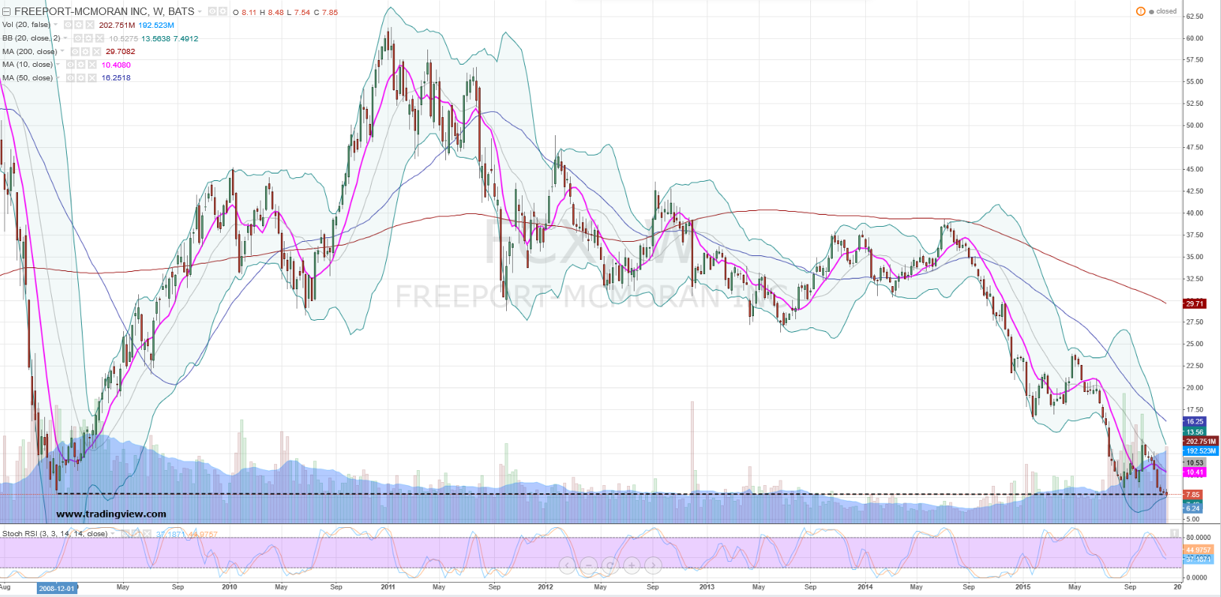This screenshot has height=597, width=1221.
Task: Open settings gear for the main FREEPORT-MCMORAN series
Action: point(223,12)
